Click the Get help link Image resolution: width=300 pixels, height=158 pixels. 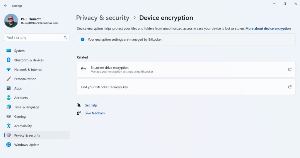pyautogui.click(x=91, y=105)
